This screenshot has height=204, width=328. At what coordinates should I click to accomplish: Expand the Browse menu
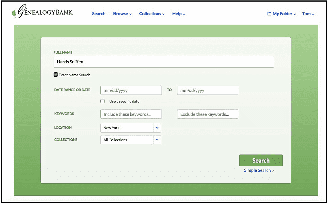point(122,14)
